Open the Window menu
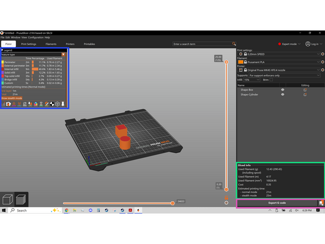325x244 pixels. (15, 37)
